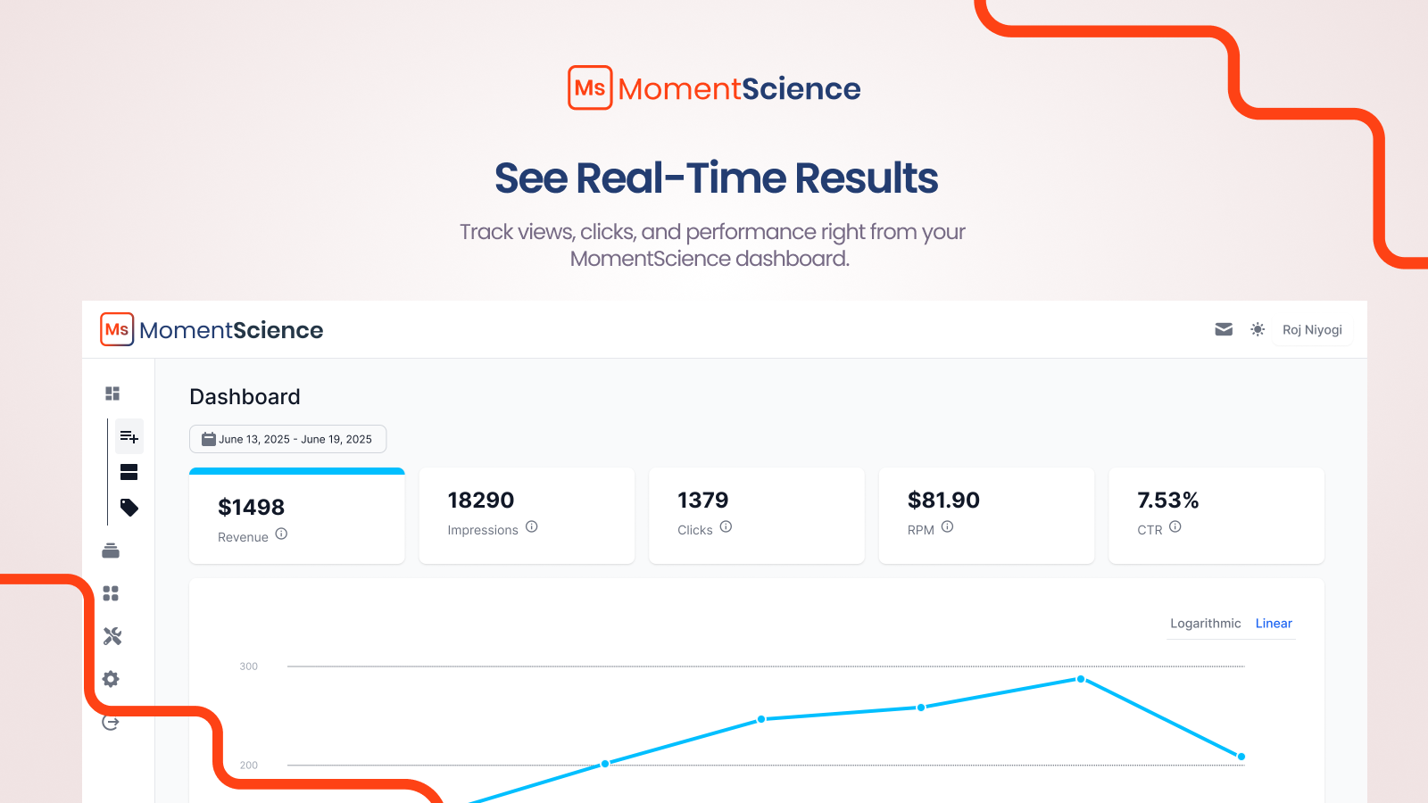This screenshot has width=1428, height=803.
Task: Switch chart scale to Linear
Action: (x=1274, y=624)
